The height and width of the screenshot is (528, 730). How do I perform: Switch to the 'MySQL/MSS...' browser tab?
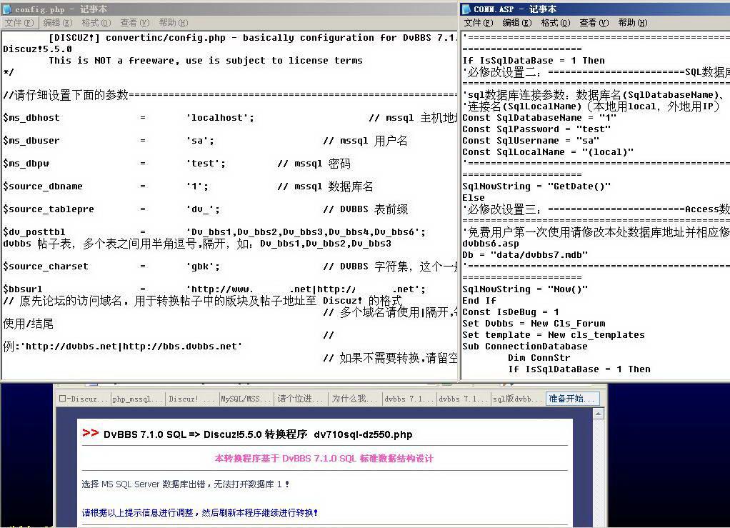tap(246, 399)
